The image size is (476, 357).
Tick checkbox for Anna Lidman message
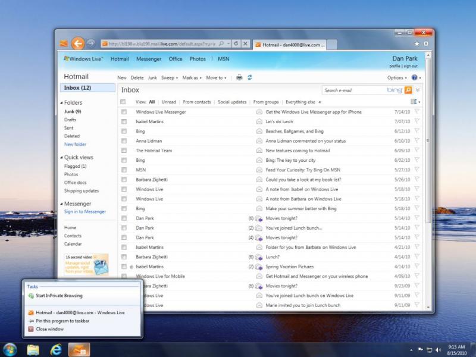(x=124, y=141)
